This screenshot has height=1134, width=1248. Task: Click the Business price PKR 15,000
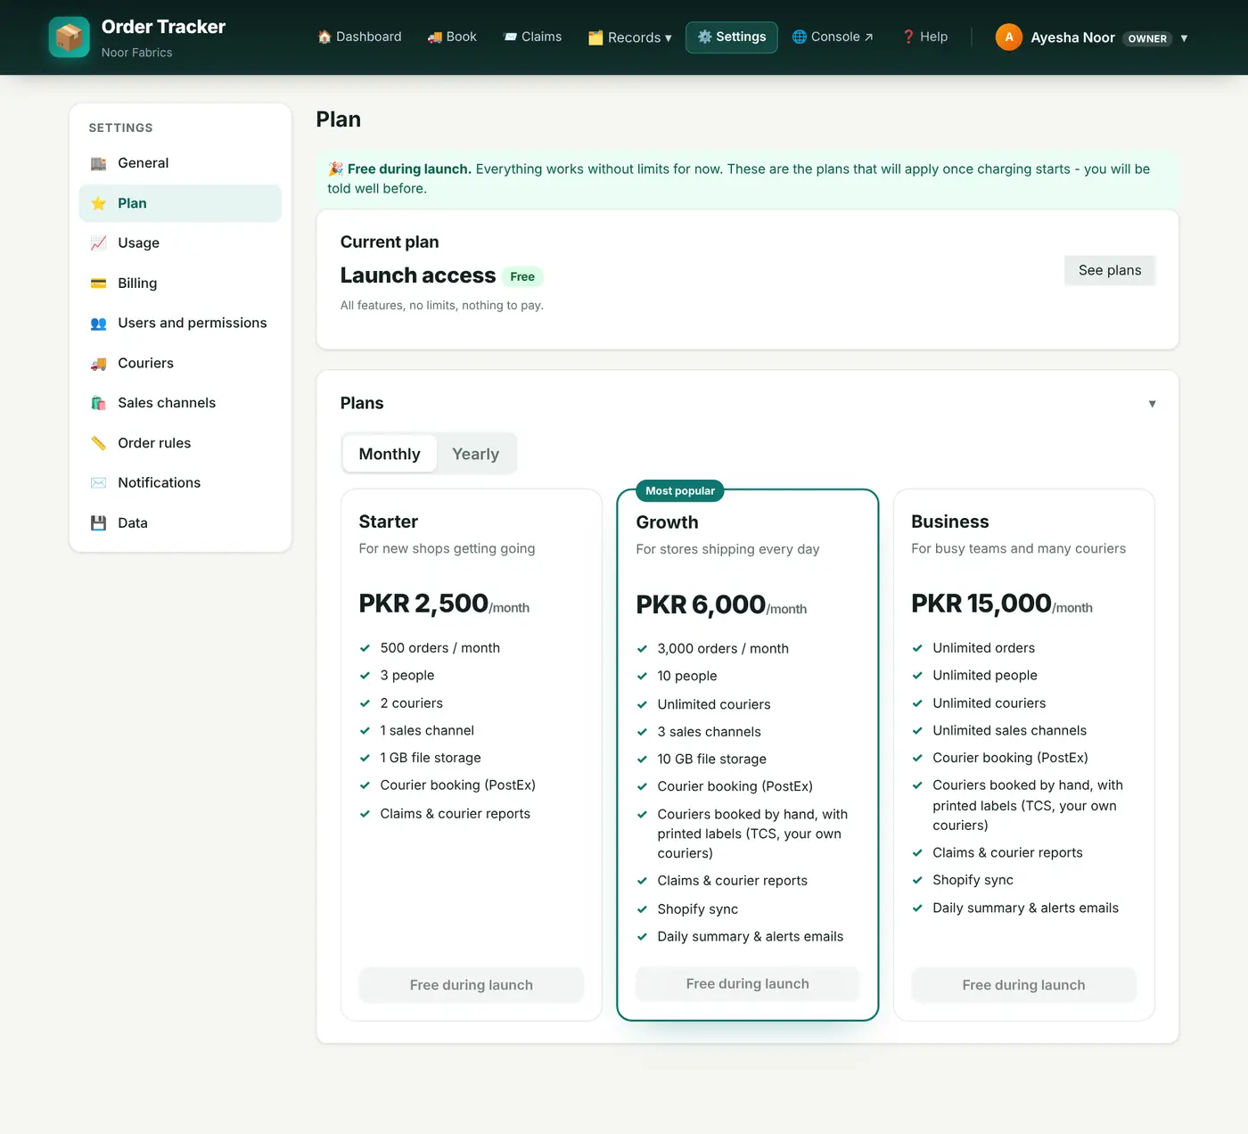point(981,604)
